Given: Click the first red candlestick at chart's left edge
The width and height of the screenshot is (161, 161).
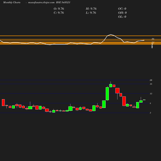Looking at the screenshot, I should pyautogui.click(x=3, y=102).
